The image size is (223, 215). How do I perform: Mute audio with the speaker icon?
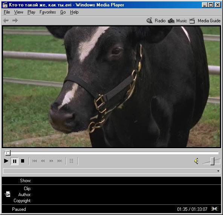pyautogui.click(x=196, y=161)
